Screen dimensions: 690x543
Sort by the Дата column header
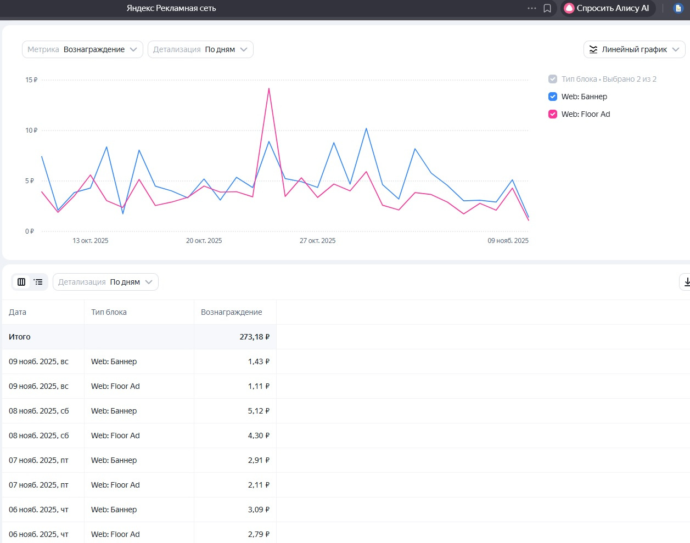pyautogui.click(x=18, y=312)
